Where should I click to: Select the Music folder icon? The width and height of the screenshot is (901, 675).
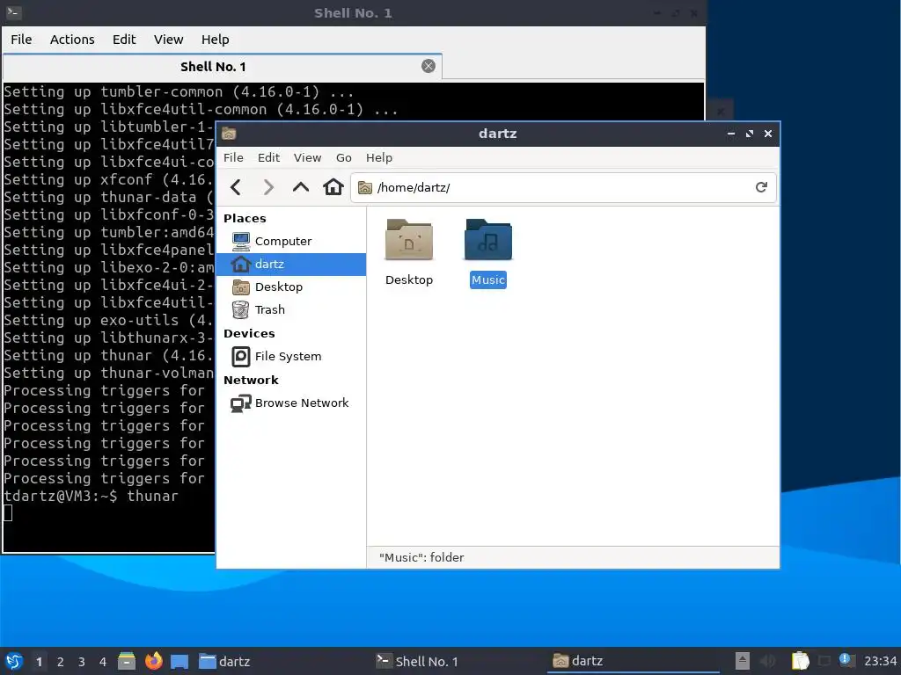(x=487, y=240)
